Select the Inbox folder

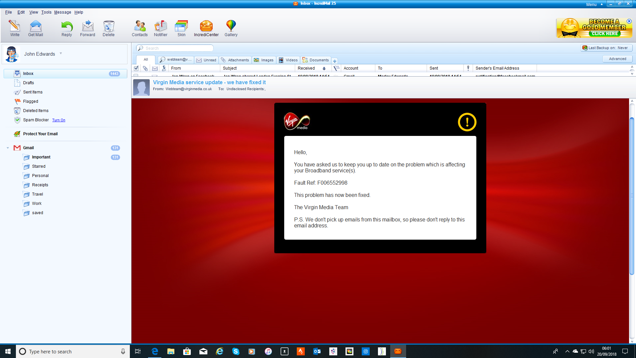tap(65, 74)
